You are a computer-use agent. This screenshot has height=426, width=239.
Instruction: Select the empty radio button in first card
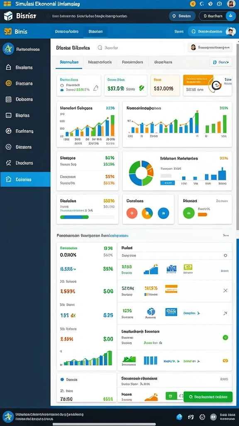click(62, 85)
